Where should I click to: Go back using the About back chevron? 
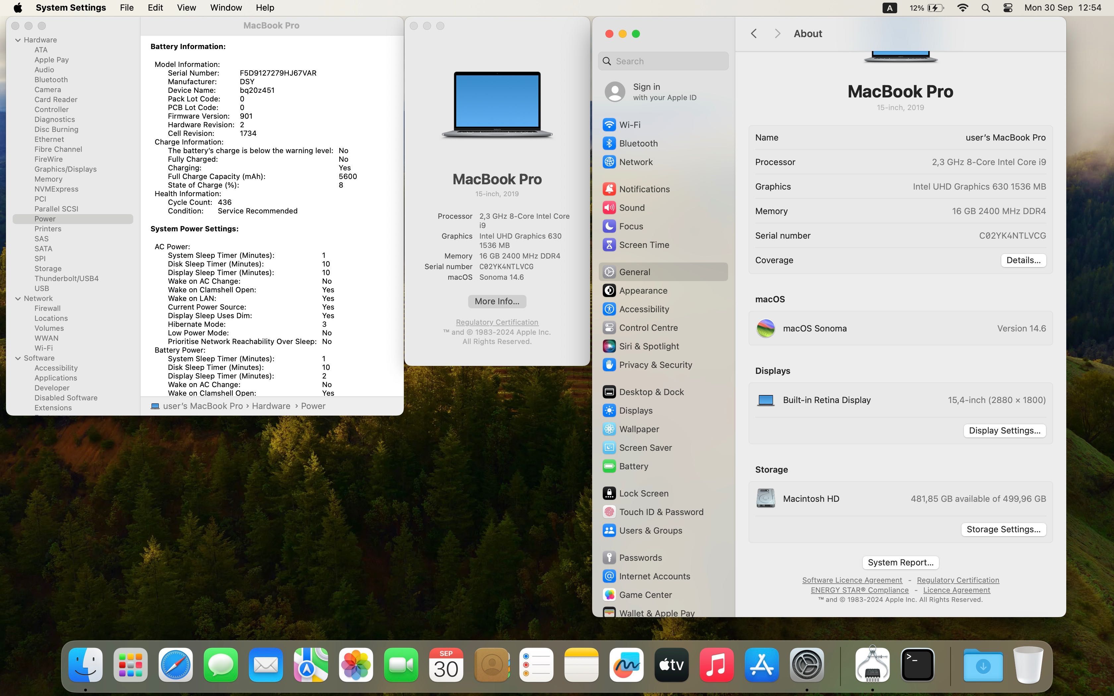click(x=754, y=33)
